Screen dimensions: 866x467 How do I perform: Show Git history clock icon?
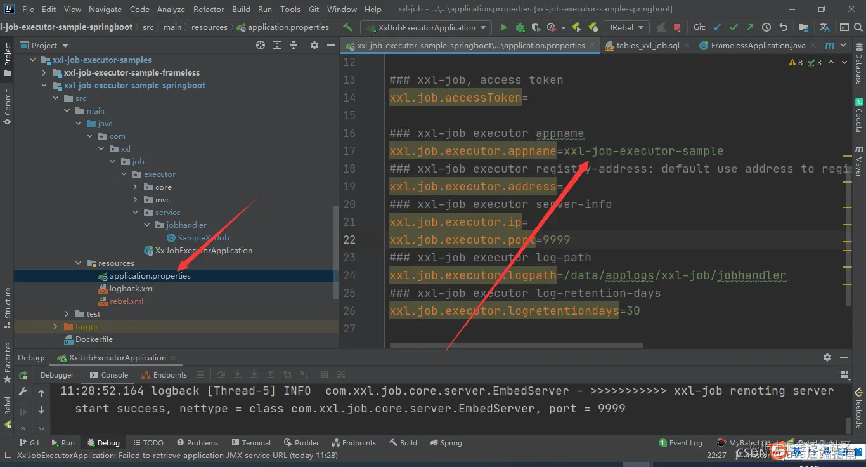click(x=766, y=27)
